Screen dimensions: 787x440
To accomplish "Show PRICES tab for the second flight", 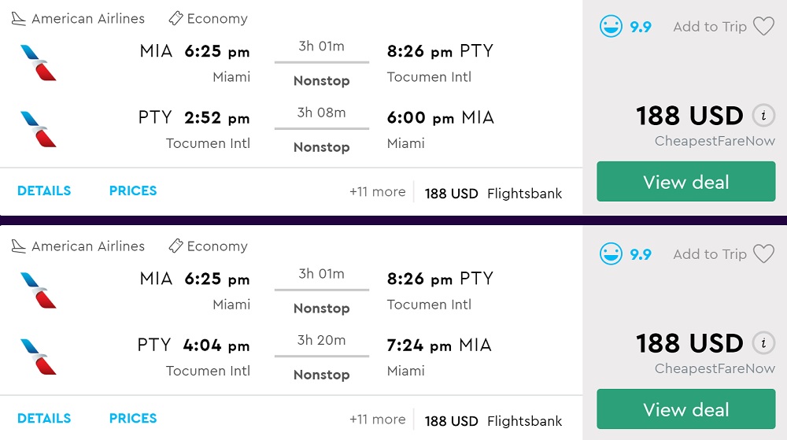I will click(133, 418).
